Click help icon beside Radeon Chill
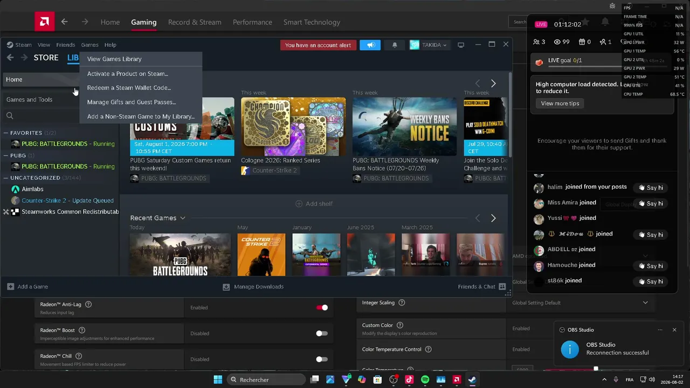The height and width of the screenshot is (388, 690). click(79, 356)
